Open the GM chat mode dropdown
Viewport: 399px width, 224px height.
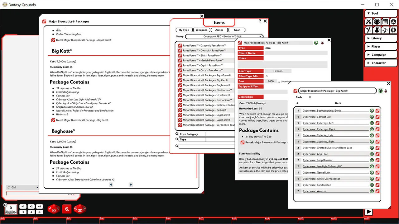[22, 188]
